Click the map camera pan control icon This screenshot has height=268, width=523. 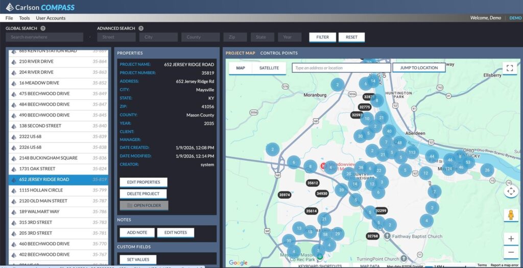tap(511, 192)
